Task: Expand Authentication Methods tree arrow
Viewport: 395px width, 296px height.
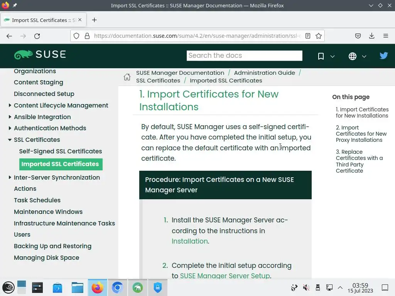Action: (x=10, y=128)
